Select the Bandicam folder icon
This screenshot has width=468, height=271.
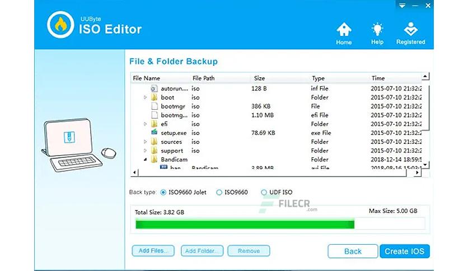154,160
